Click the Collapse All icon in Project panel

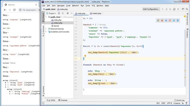[63, 13]
